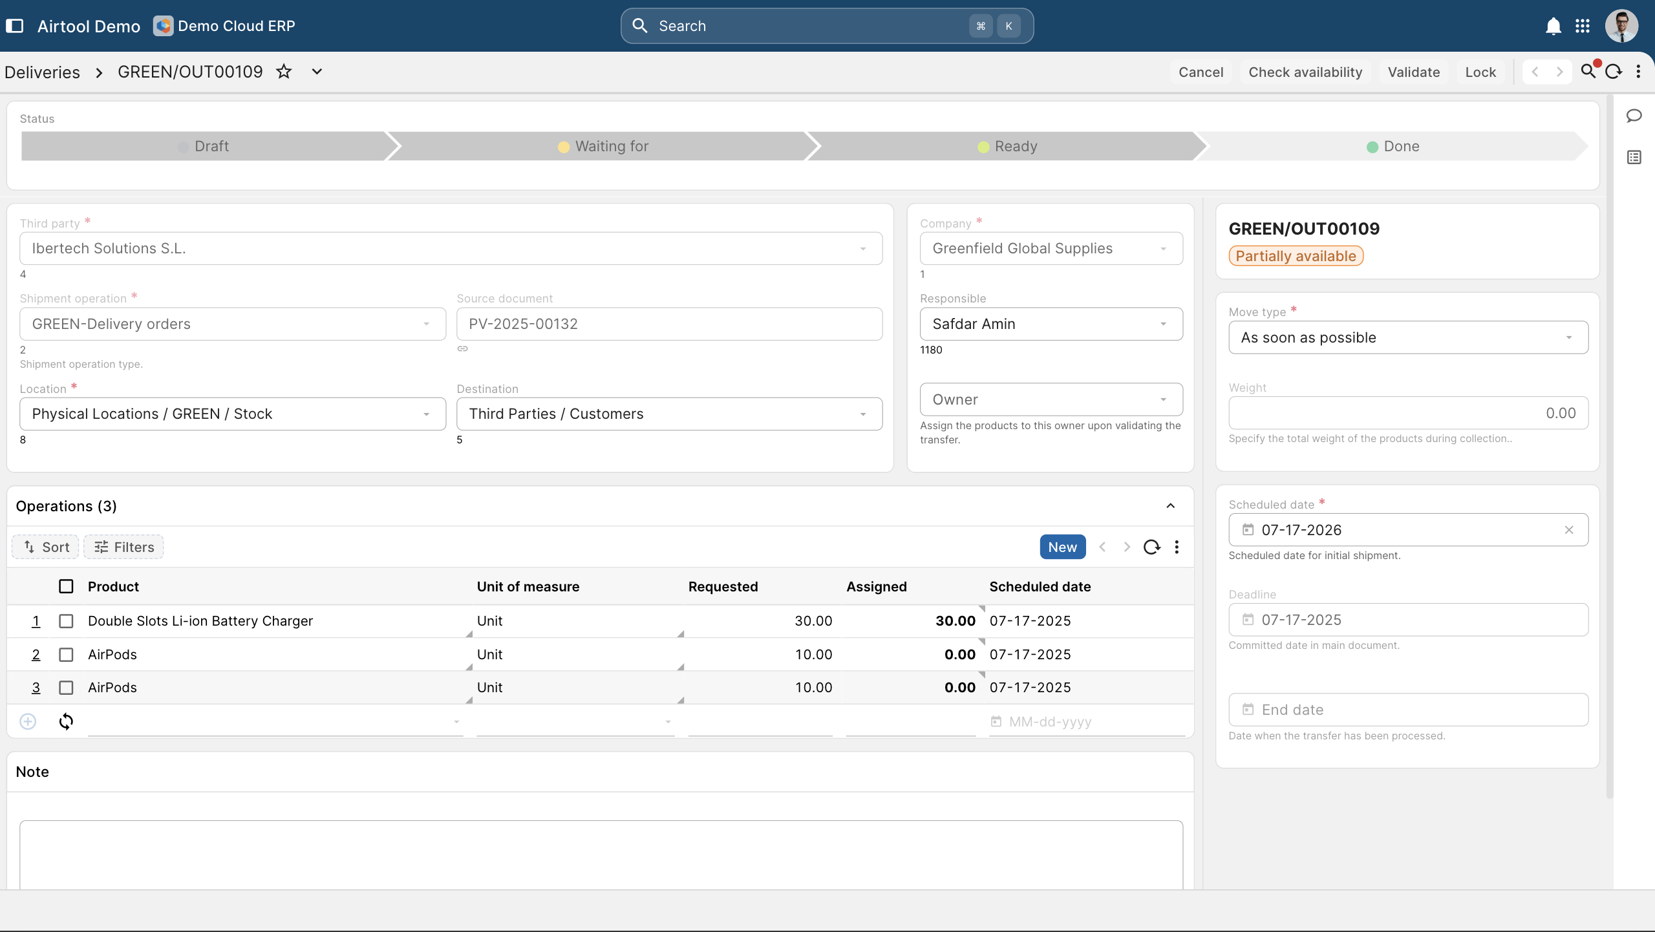
Task: Select the Ready status stage
Action: tap(1007, 146)
